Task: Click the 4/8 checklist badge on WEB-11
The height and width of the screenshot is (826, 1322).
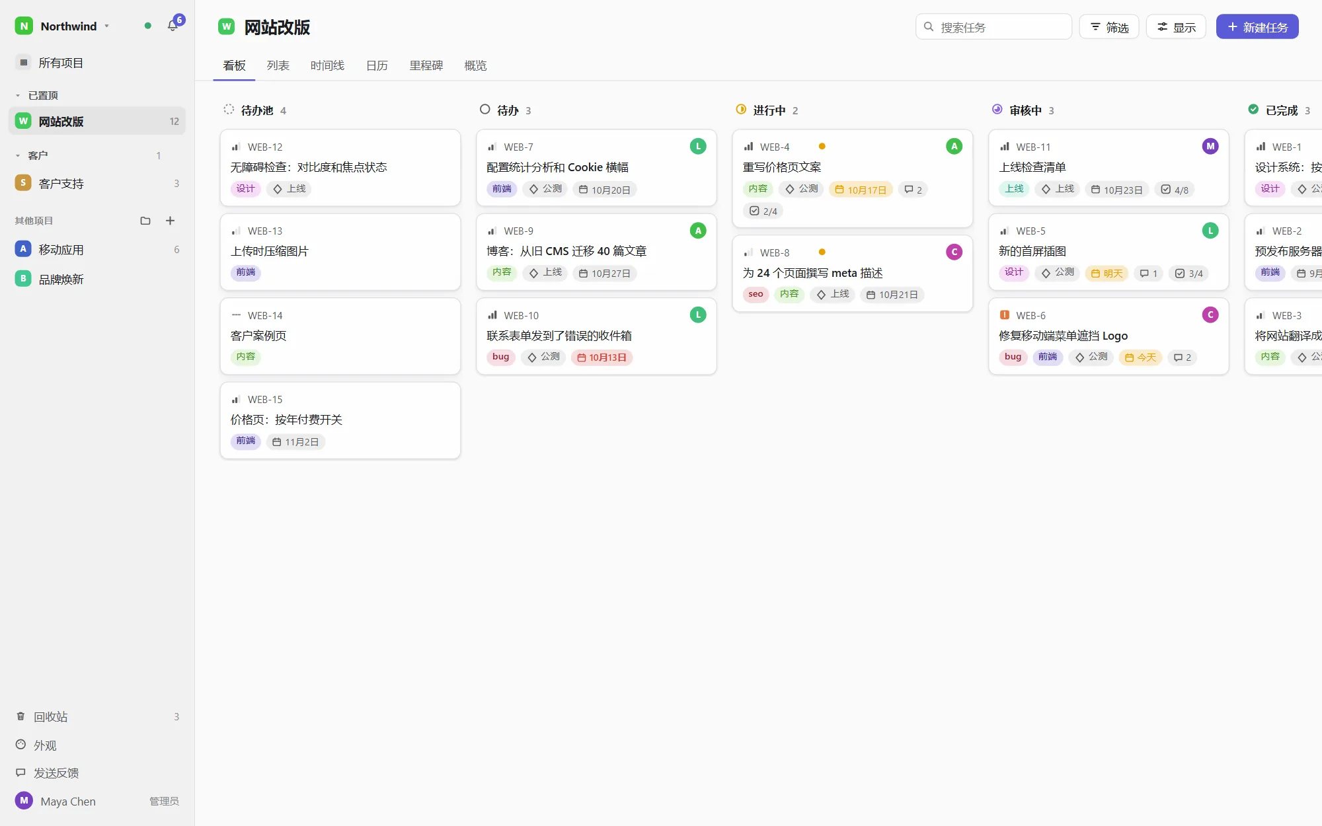Action: (1175, 190)
